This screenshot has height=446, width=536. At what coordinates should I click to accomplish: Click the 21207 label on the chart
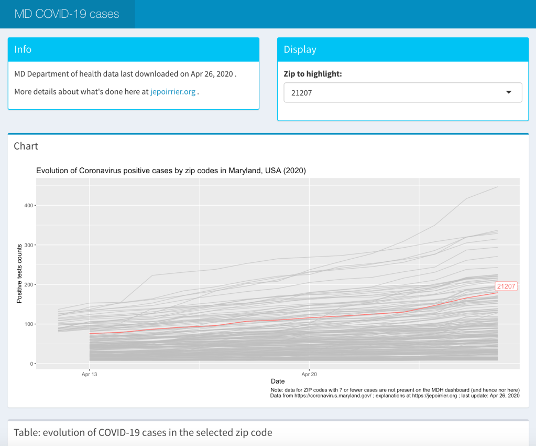point(506,286)
